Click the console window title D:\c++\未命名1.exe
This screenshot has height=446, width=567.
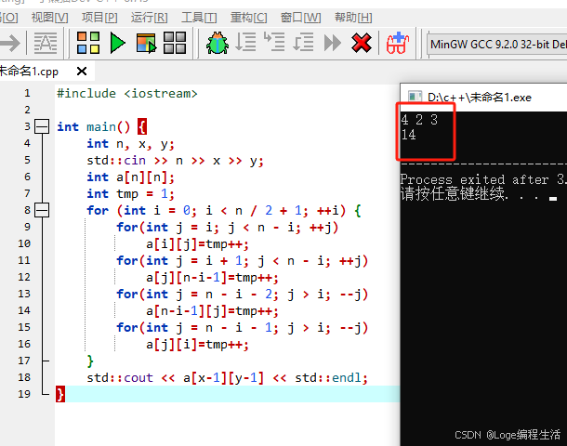point(480,98)
